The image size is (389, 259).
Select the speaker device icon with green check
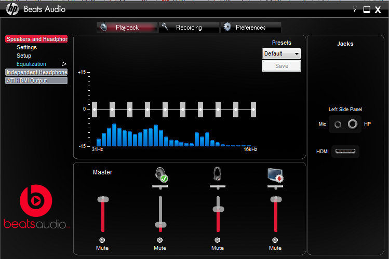(162, 174)
